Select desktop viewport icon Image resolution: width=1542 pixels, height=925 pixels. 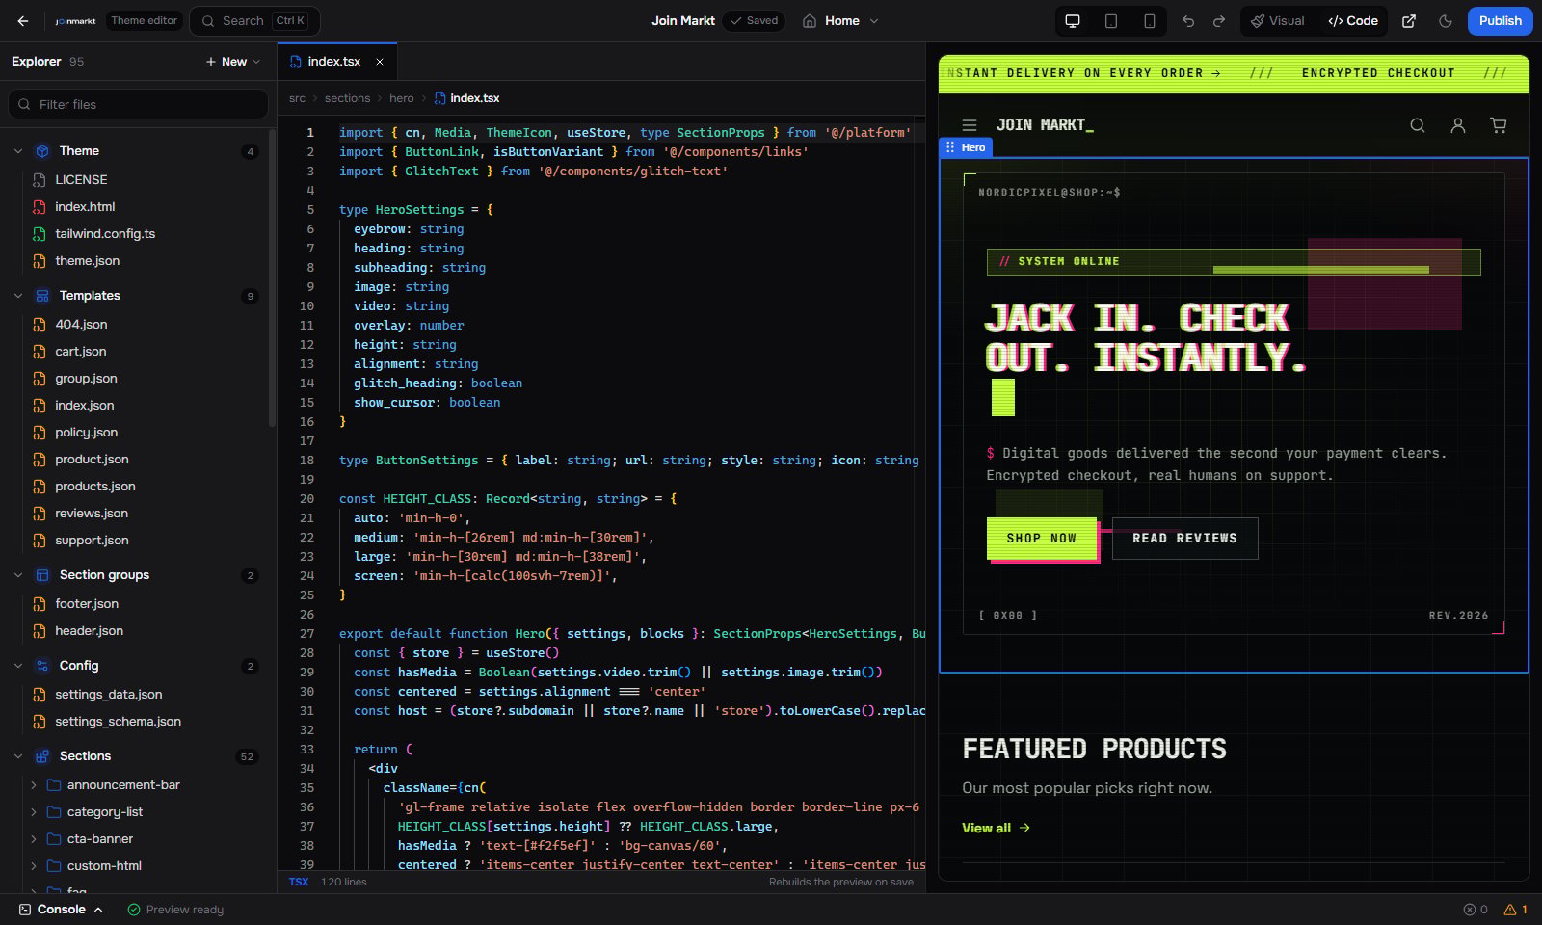(1073, 21)
